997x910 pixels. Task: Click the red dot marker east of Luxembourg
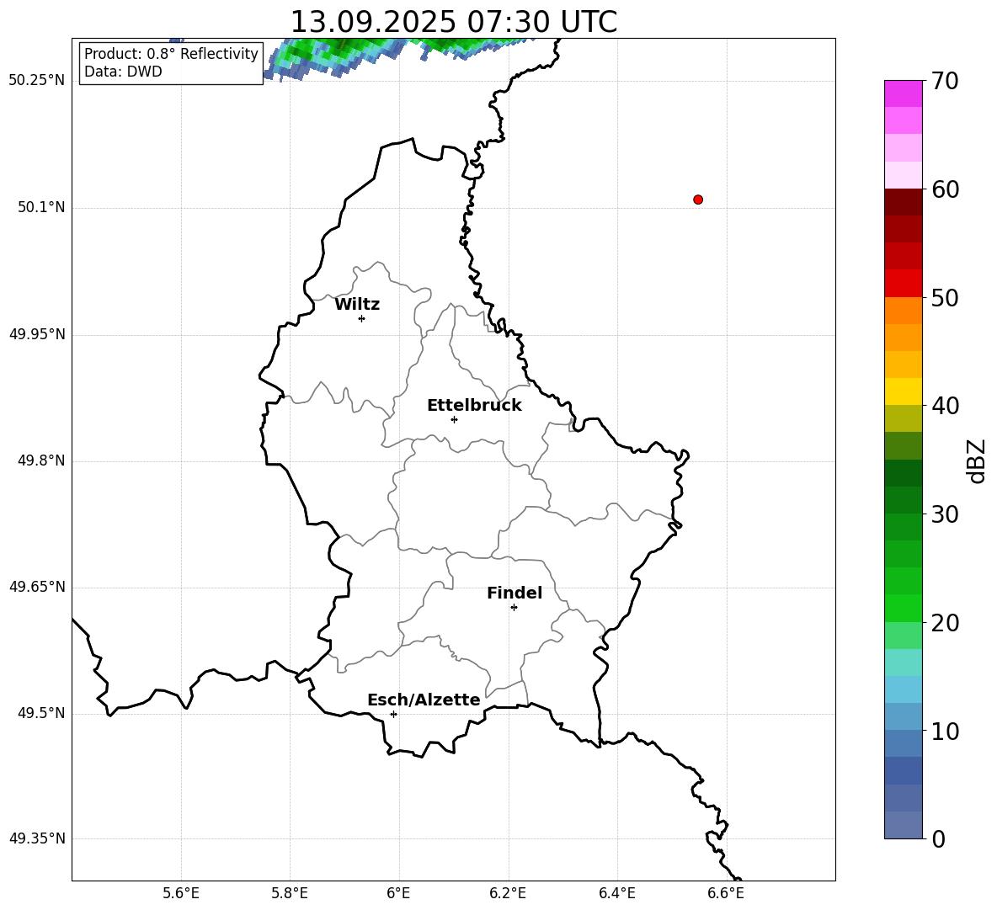click(x=698, y=200)
